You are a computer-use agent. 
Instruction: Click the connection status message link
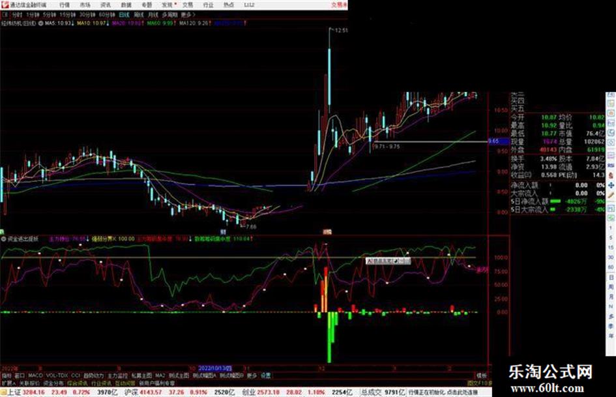[x=443, y=392]
